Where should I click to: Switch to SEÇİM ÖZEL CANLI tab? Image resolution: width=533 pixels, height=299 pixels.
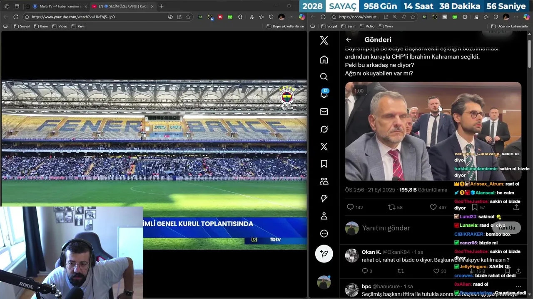pyautogui.click(x=123, y=6)
